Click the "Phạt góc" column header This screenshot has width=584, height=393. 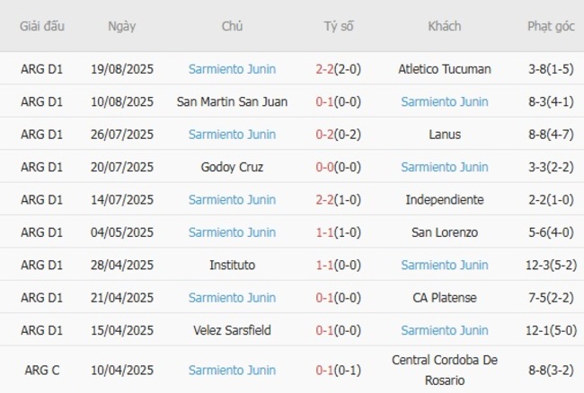pos(551,26)
